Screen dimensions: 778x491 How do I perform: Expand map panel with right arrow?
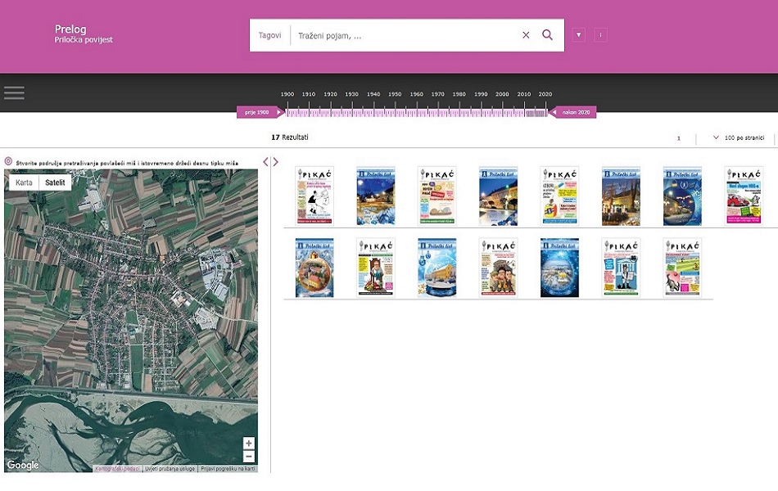pos(276,162)
